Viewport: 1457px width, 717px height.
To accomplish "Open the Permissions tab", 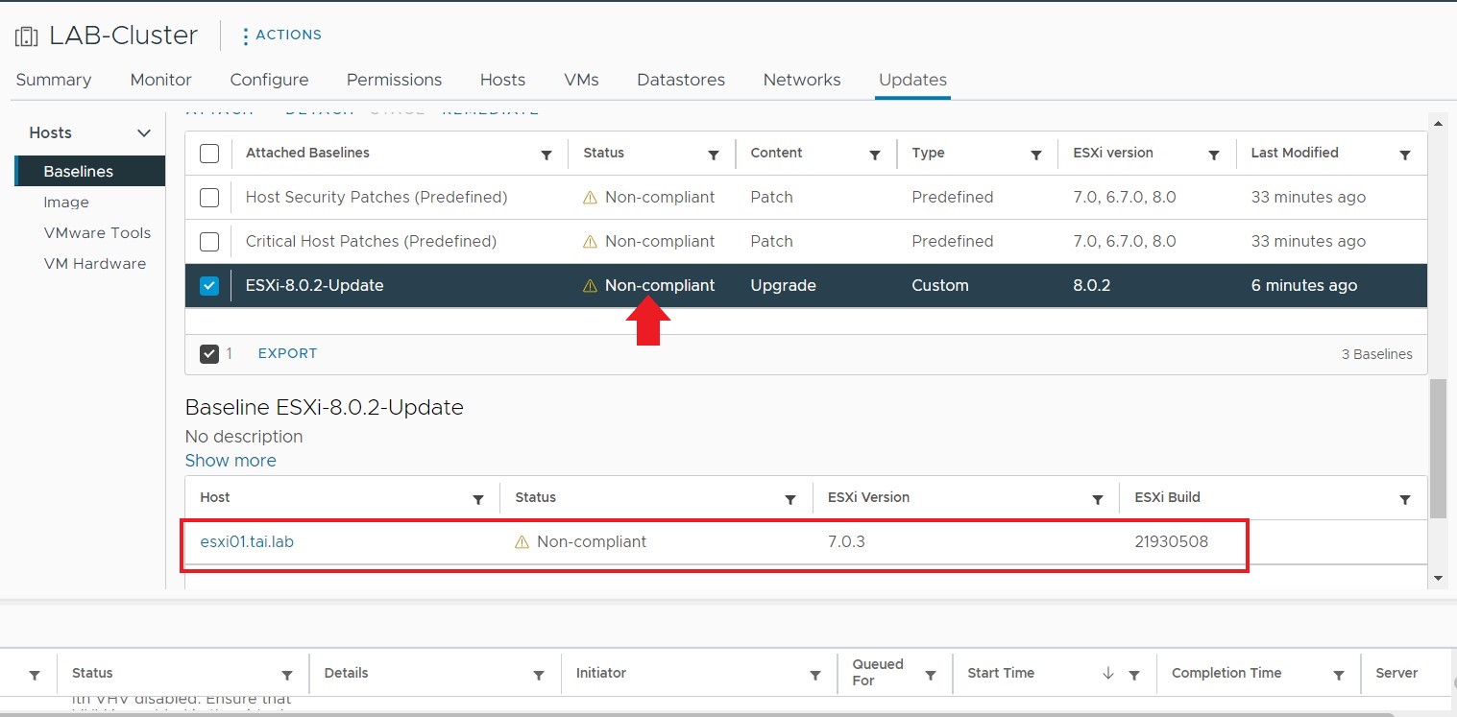I will (394, 80).
